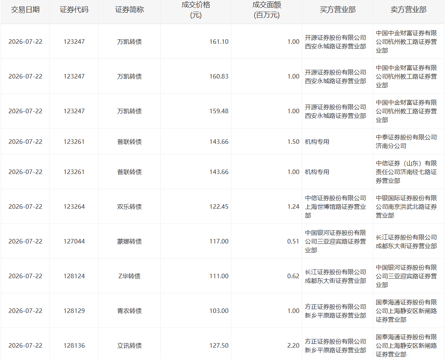Click the 证券简称 column header
The image size is (445, 359).
[129, 10]
